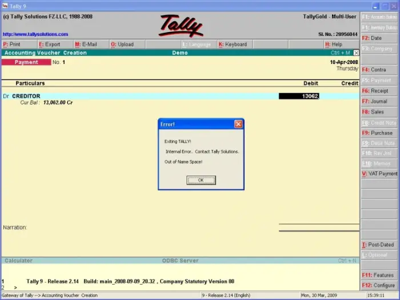Click the Cur Bal 13,062.00 Cr text
The width and height of the screenshot is (400, 300).
point(46,102)
